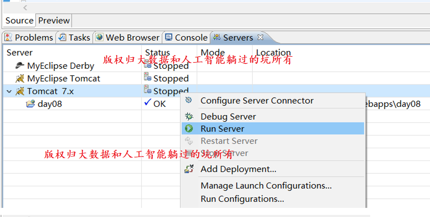Click the day08 deployment folder icon
This screenshot has width=430, height=217.
(x=31, y=104)
